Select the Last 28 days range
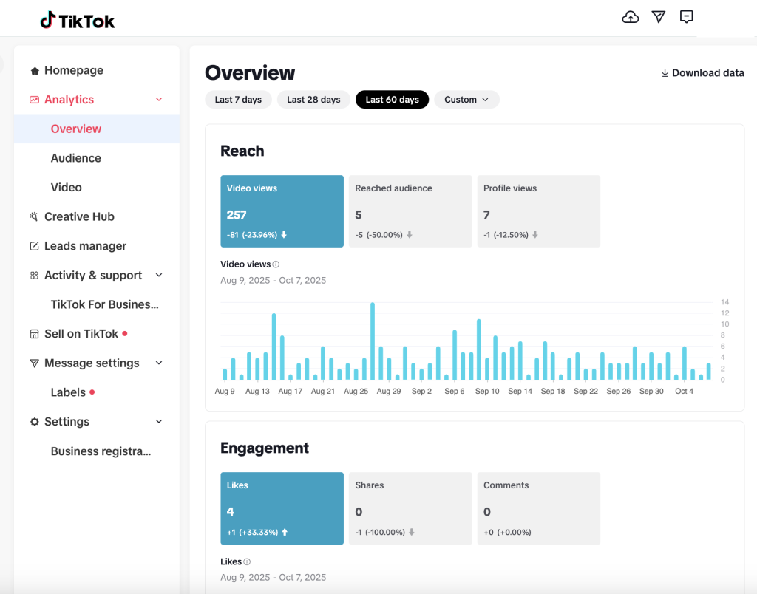The width and height of the screenshot is (757, 594). [x=313, y=100]
